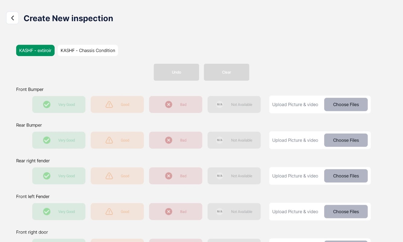The image size is (403, 242).
Task: Click Rear right fender N/A circle icon
Action: [220, 176]
